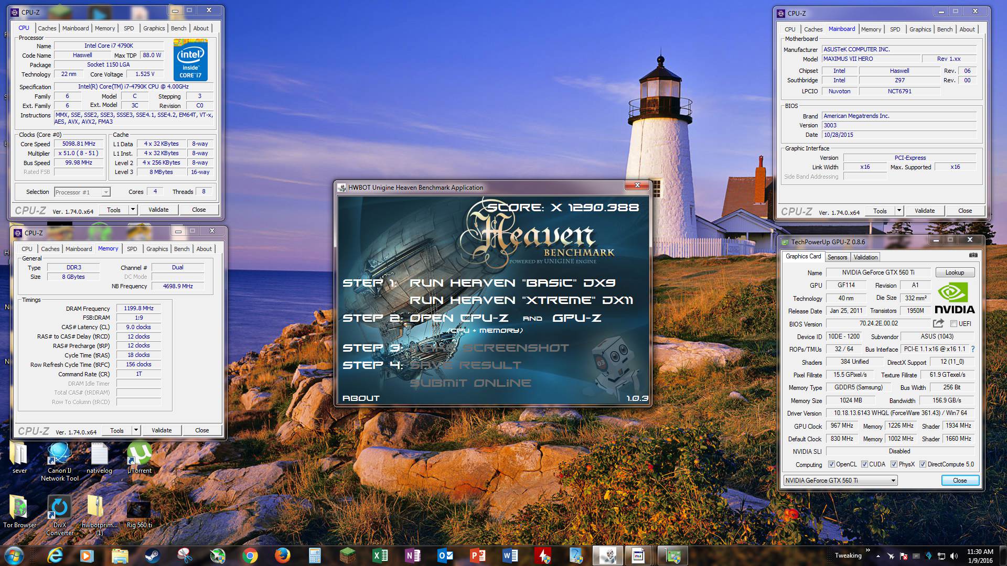This screenshot has width=1007, height=566.
Task: Toggle the DirectCompute 5.0 checkbox
Action: pos(923,464)
